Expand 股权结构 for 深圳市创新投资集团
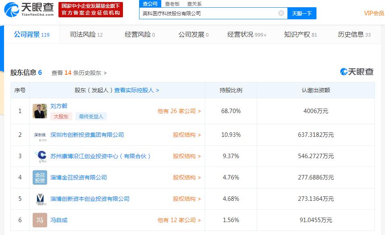The width and height of the screenshot is (385, 235). 187,135
